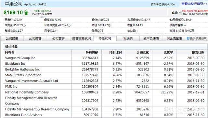This screenshot has height=118, width=208.
Task: Open the 资产负债表 tab
Action: 151,38
